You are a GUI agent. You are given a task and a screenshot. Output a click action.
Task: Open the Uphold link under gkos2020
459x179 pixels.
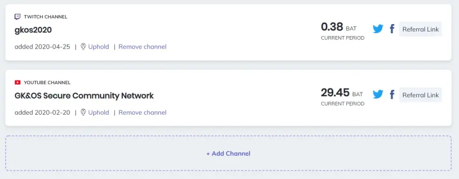(x=99, y=47)
